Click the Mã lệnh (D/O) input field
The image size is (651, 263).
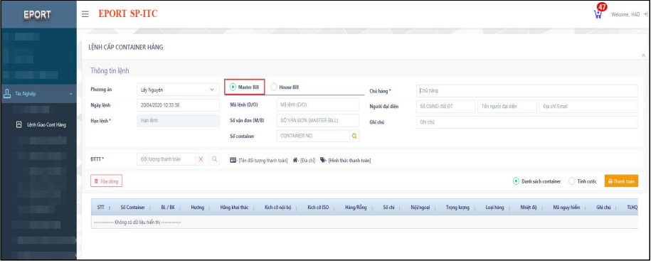tap(317, 105)
